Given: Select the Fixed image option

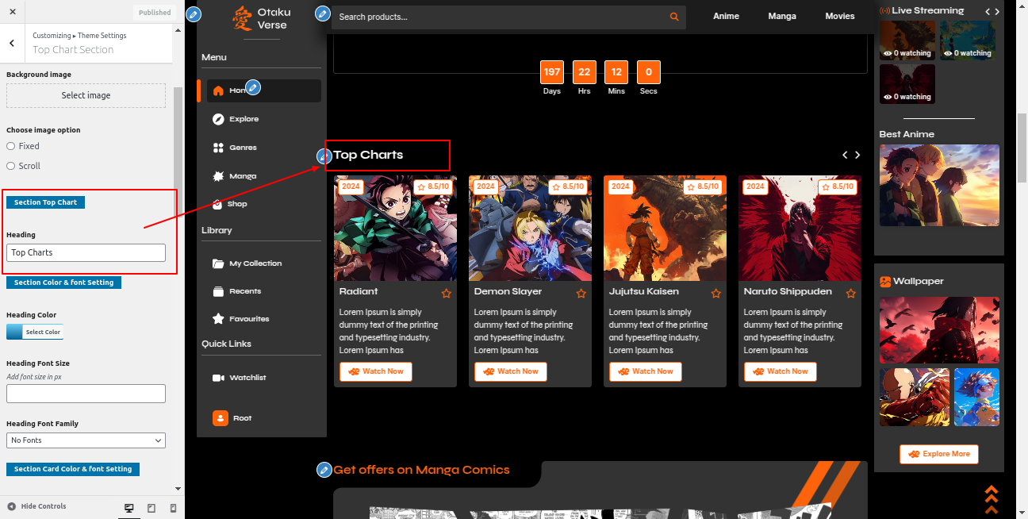Looking at the screenshot, I should click(11, 146).
